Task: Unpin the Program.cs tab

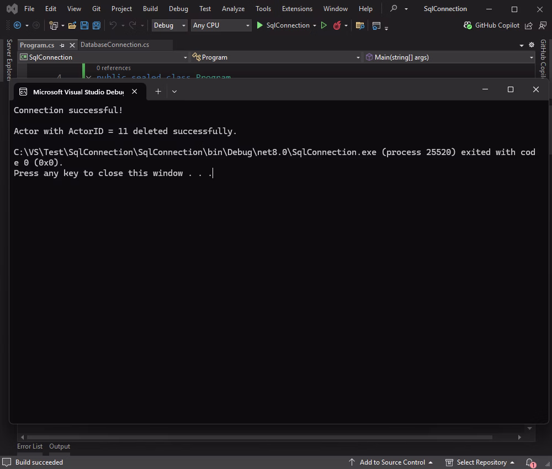Action: click(x=62, y=45)
